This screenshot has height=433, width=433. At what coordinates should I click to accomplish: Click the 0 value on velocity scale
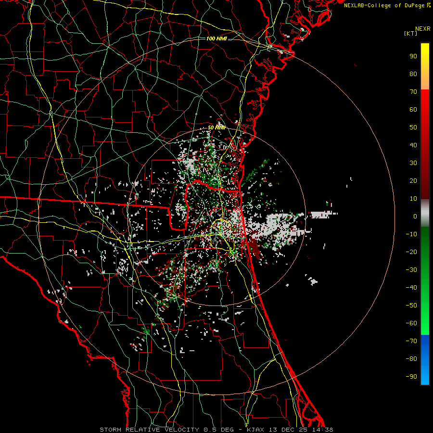(415, 216)
